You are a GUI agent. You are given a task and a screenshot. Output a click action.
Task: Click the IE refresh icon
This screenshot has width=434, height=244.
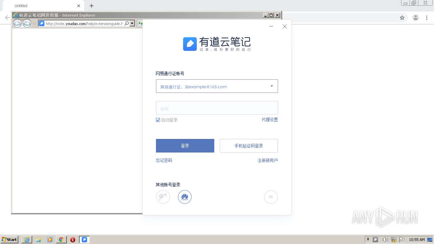click(140, 24)
